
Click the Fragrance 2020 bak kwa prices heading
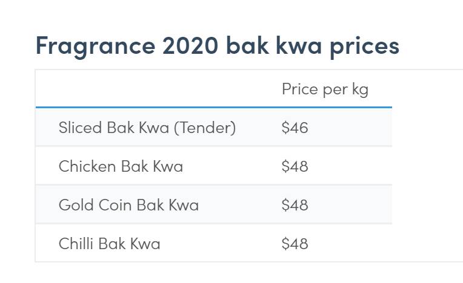pyautogui.click(x=217, y=46)
